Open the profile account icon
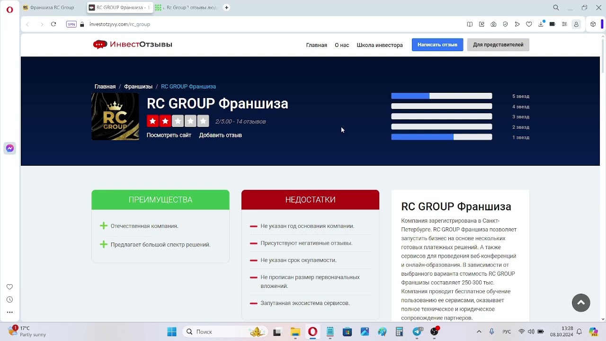 [576, 24]
